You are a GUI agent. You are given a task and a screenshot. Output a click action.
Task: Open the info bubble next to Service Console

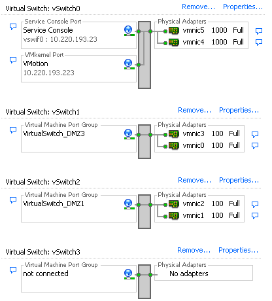13,27
